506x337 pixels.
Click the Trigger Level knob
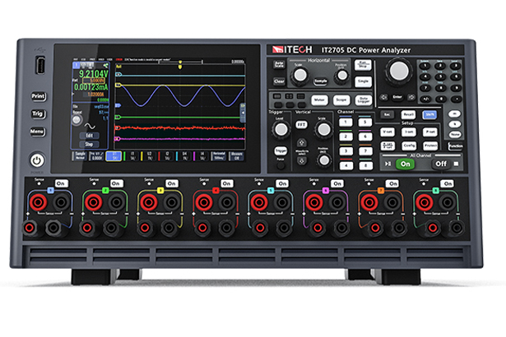coord(281,130)
